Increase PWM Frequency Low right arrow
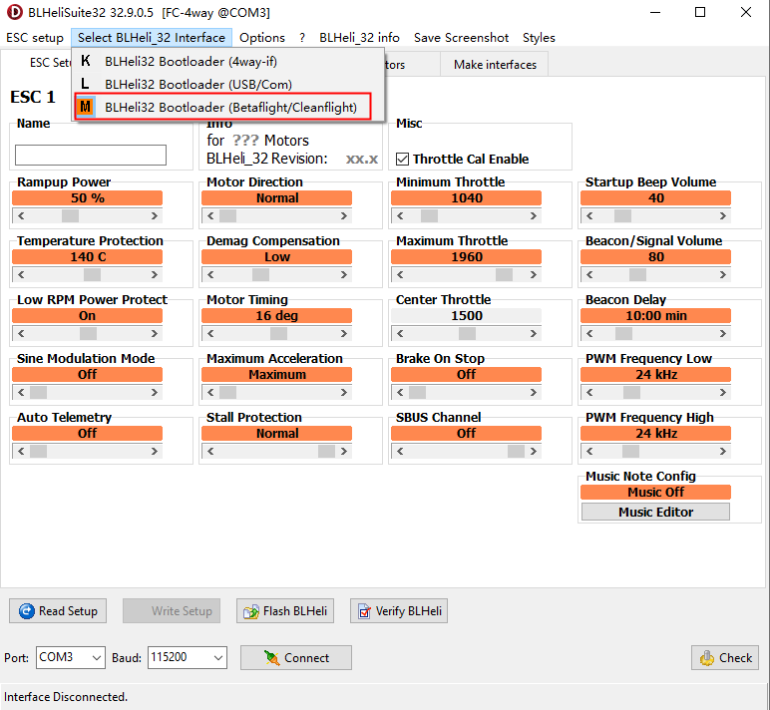This screenshot has width=770, height=710. 723,392
